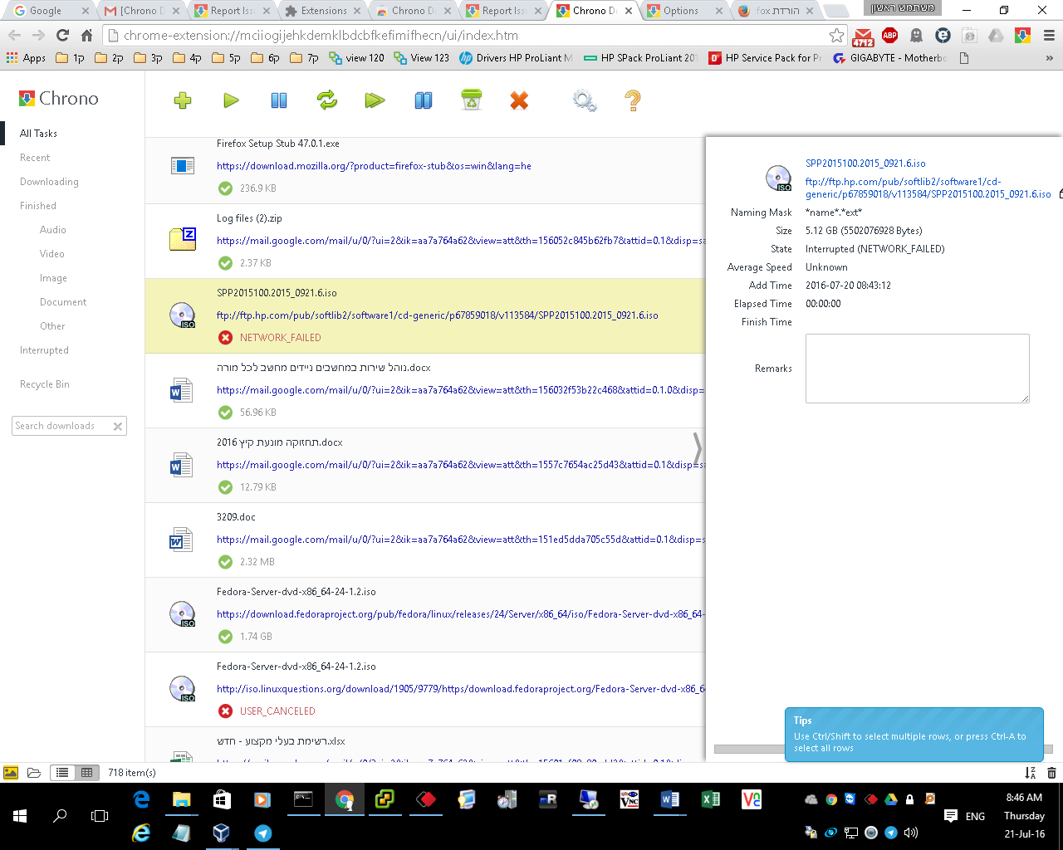Switch to list view in bottom bar
The image size is (1063, 850).
62,773
